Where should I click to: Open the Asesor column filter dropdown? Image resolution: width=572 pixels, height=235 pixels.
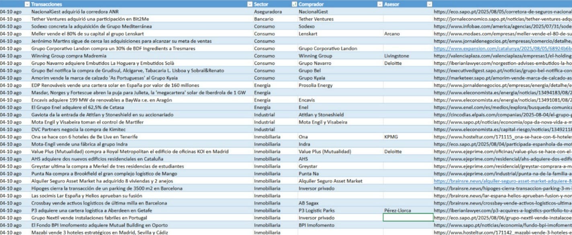coord(430,4)
